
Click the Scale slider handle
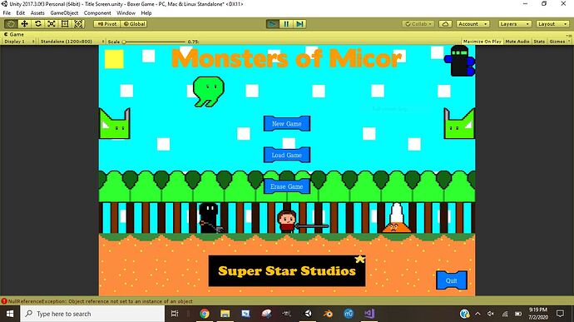124,42
